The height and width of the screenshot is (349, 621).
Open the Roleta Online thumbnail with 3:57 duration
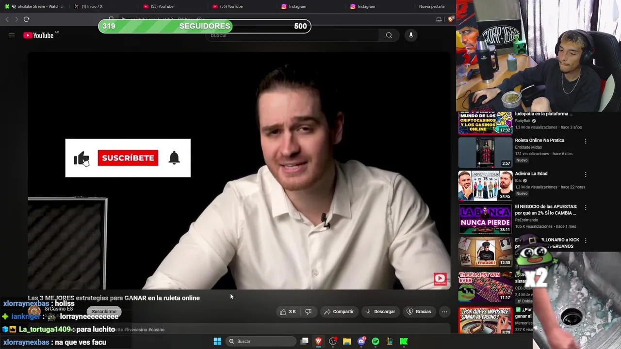(x=485, y=152)
